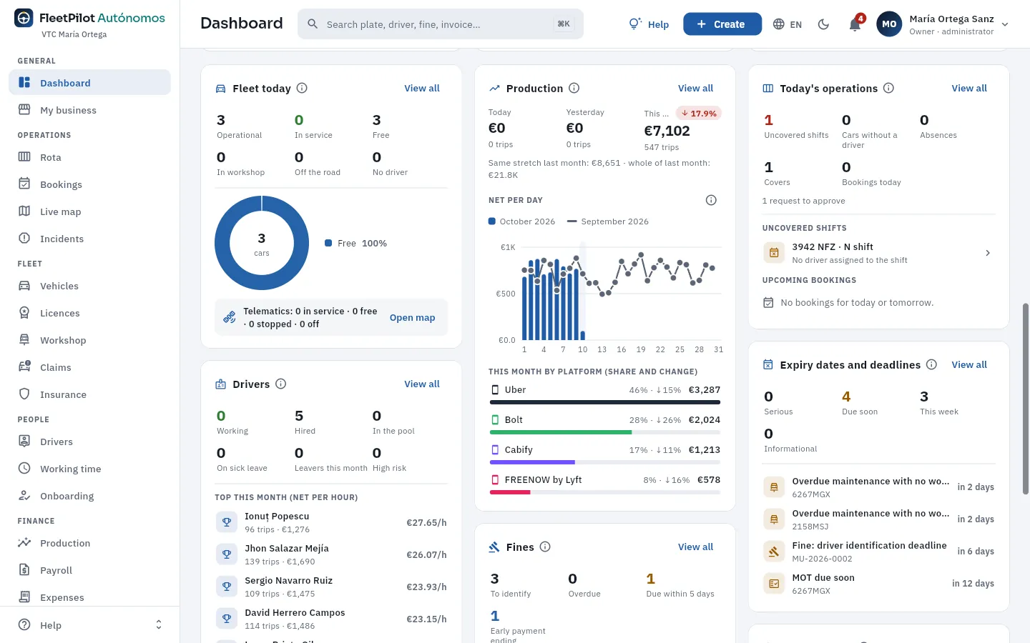Click the Payroll sidebar icon

[x=24, y=570]
